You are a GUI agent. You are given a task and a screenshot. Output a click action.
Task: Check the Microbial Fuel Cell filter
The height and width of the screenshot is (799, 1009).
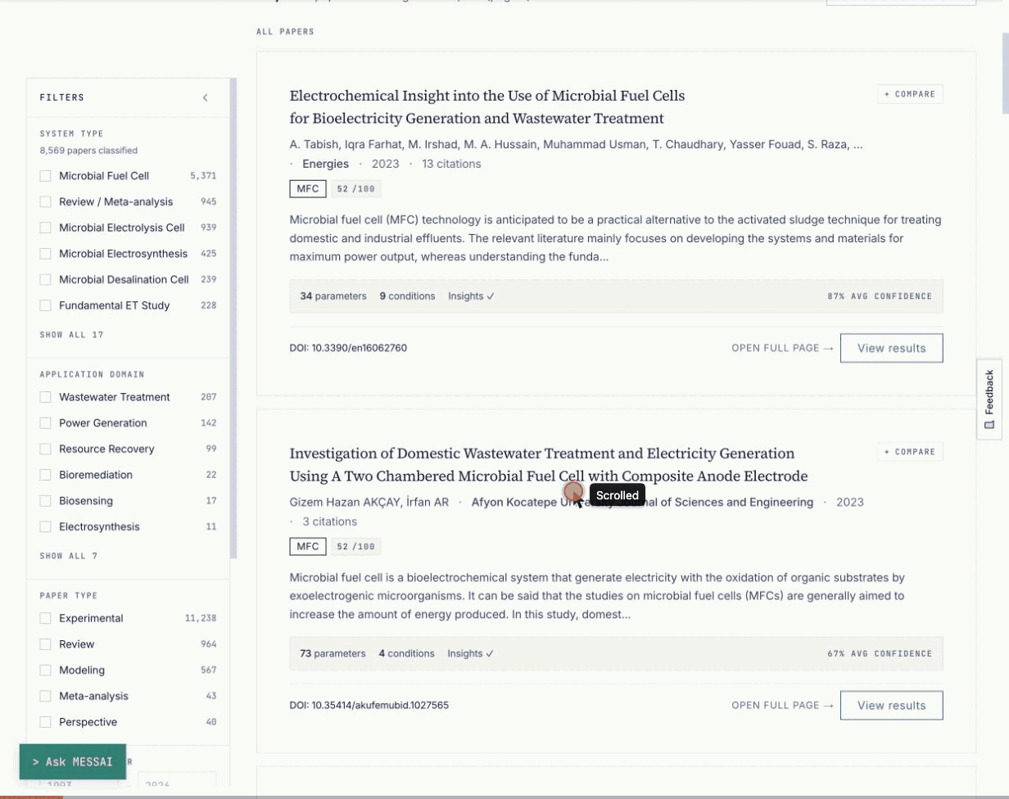(x=45, y=176)
